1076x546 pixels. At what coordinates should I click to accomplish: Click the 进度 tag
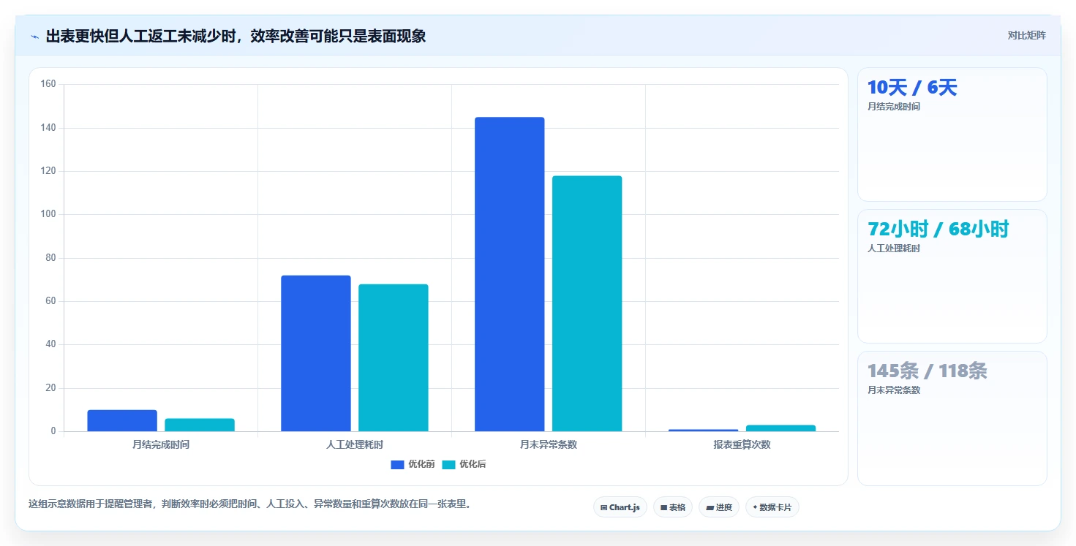[718, 507]
